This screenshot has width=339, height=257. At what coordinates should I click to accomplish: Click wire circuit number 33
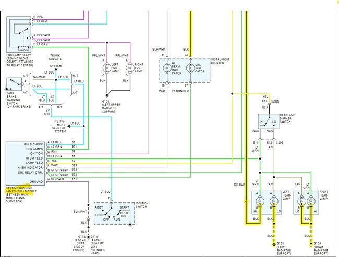(74, 142)
